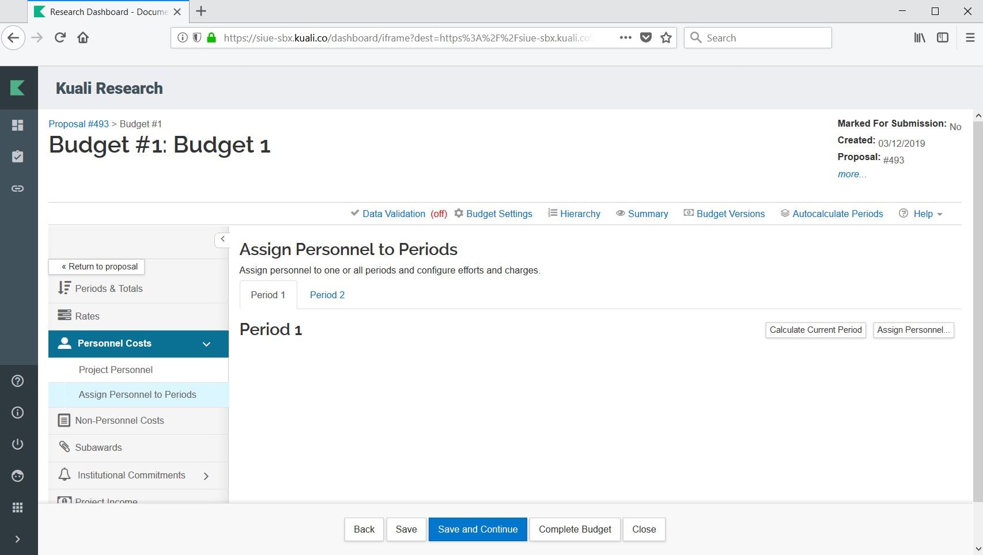
Task: Click the info circle icon in sidebar
Action: tap(18, 413)
